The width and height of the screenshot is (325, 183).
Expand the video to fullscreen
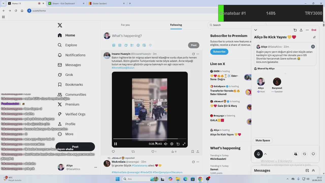coord(184,144)
